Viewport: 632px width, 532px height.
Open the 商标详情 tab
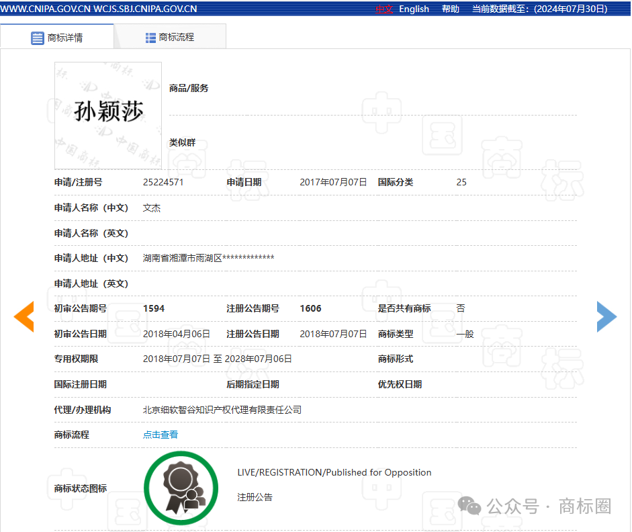[x=57, y=38]
